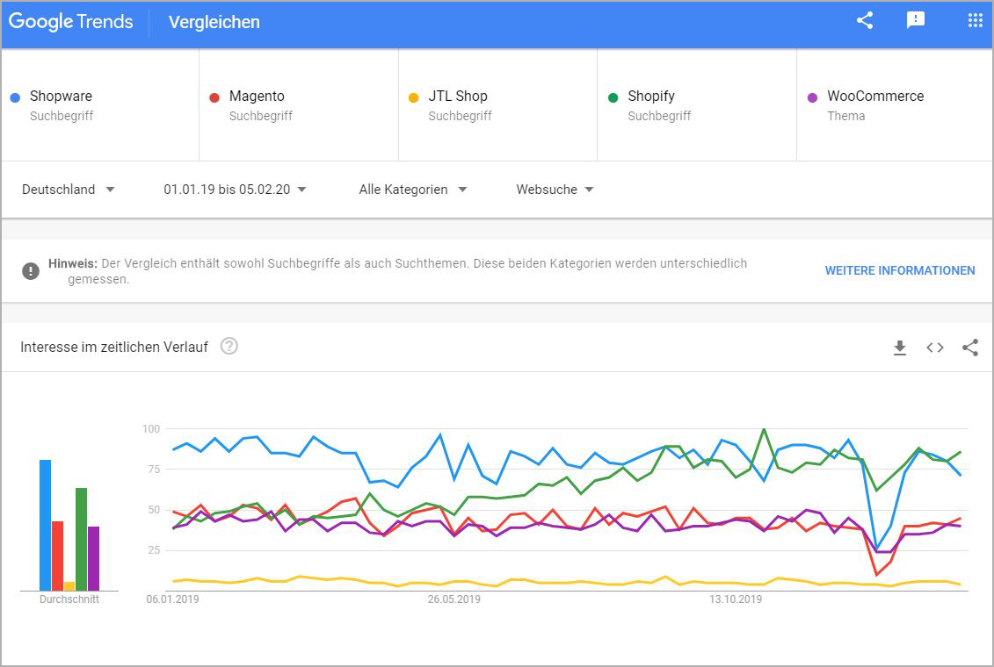This screenshot has width=994, height=667.
Task: Click the help icon beside Interesse im zeitlichen Verlauf
Action: [x=229, y=347]
